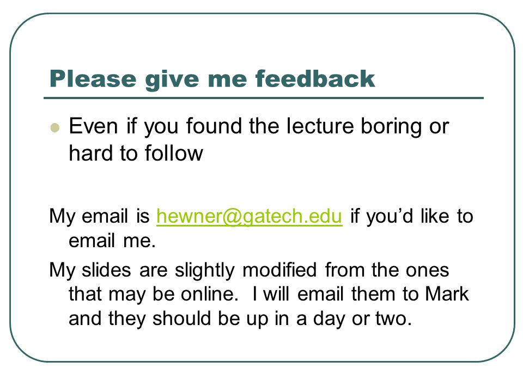Click the round bullet point marker
Viewport: 523px width, 392px height.
tap(55, 127)
